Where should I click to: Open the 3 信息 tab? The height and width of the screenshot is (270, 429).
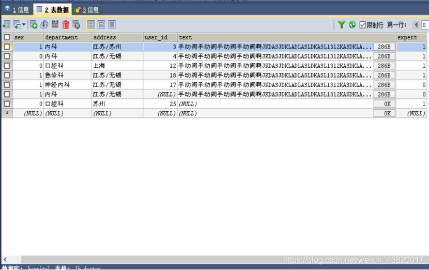click(x=87, y=10)
